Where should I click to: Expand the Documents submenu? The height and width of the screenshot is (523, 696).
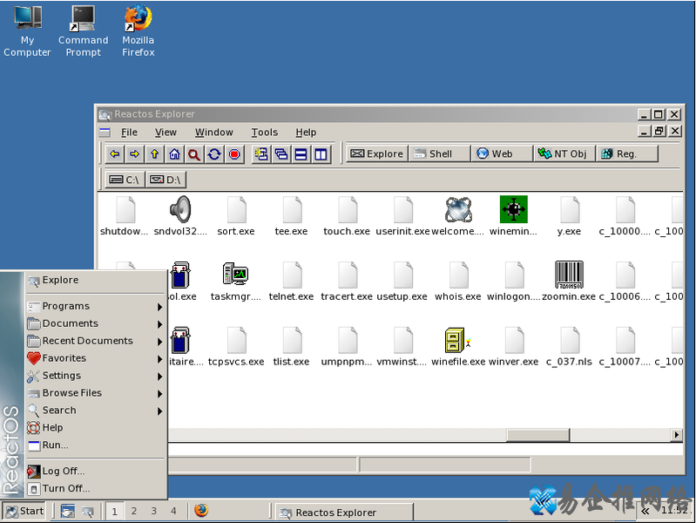pyautogui.click(x=96, y=324)
